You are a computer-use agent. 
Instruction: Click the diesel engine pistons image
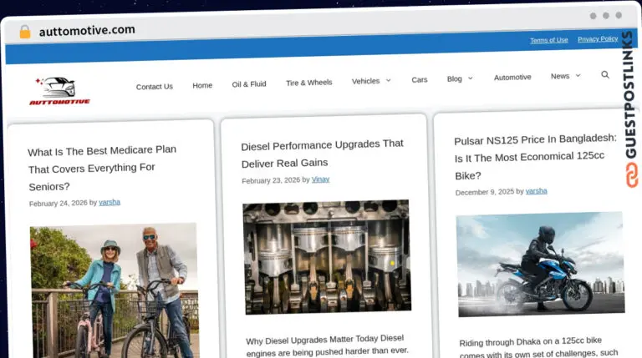coord(327,257)
